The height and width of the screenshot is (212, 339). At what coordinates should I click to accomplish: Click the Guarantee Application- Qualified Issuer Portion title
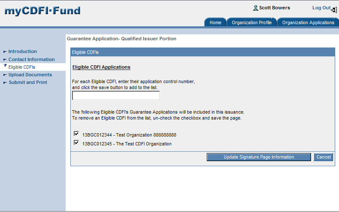122,39
